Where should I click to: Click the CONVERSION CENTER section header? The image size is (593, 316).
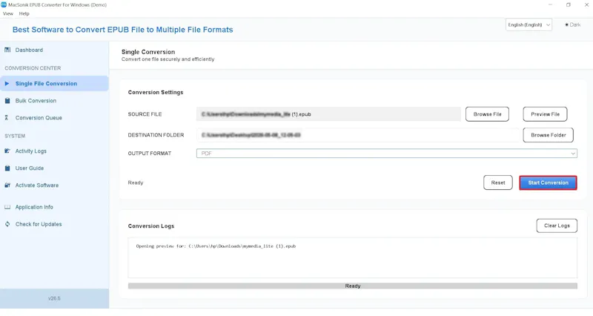pyautogui.click(x=33, y=68)
